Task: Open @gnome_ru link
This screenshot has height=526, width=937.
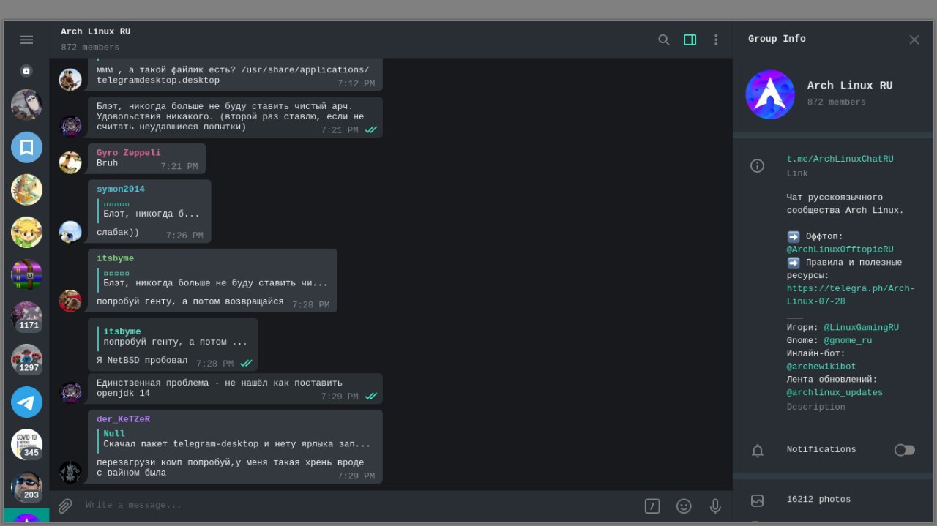Action: coord(848,341)
